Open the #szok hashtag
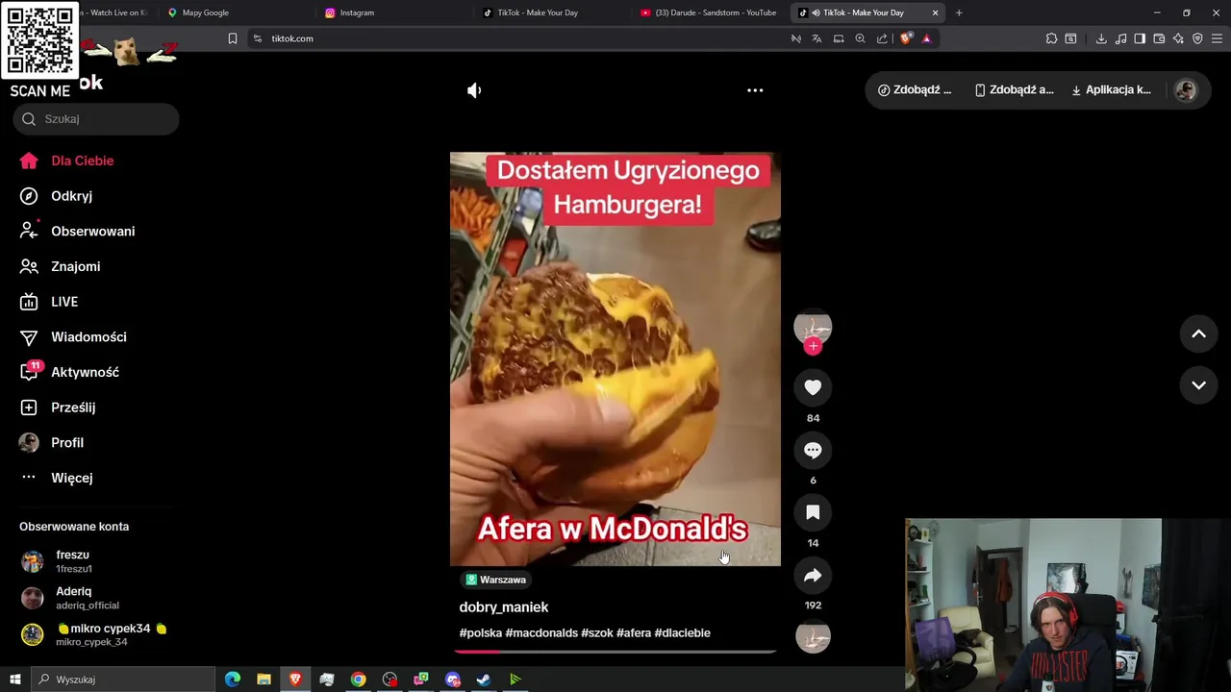1231x692 pixels. pyautogui.click(x=597, y=633)
